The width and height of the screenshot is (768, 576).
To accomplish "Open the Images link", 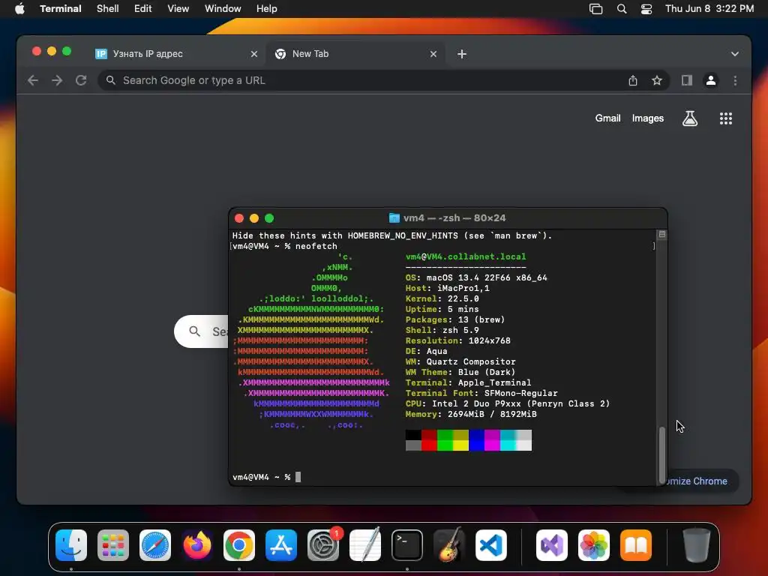I will click(647, 118).
